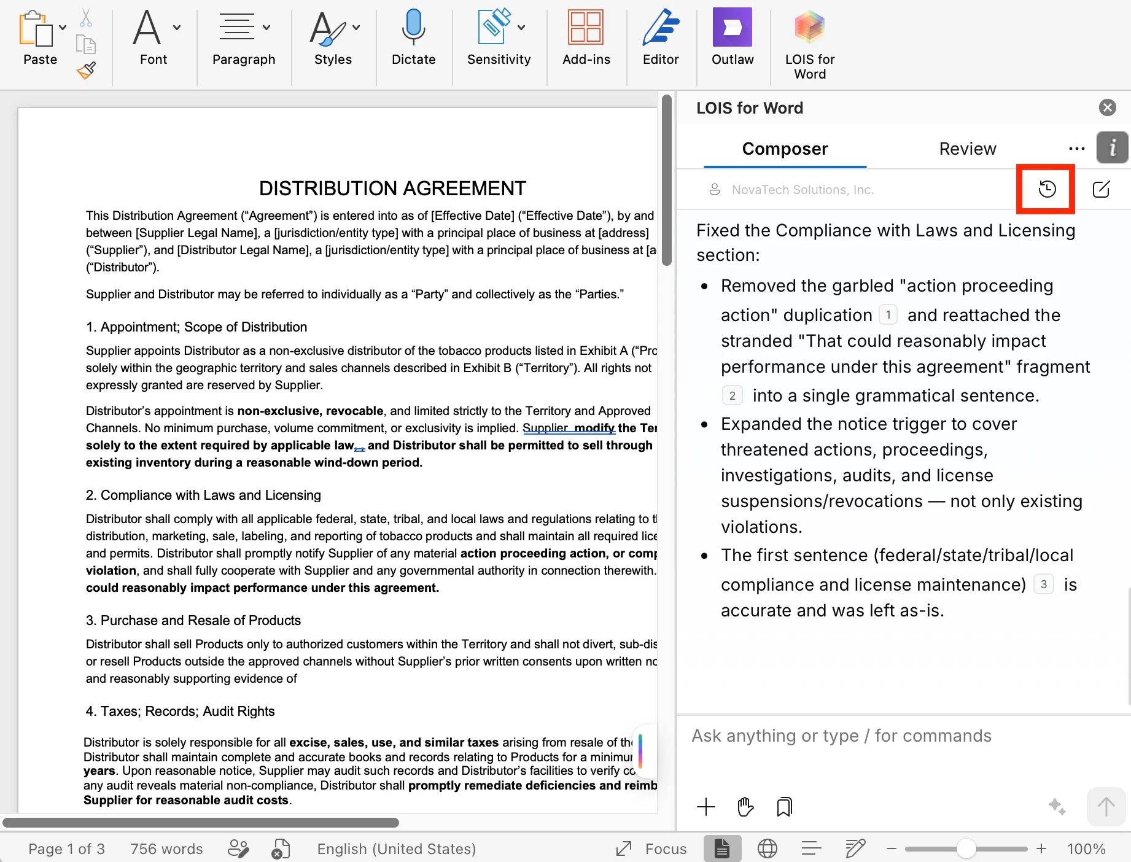1131x862 pixels.
Task: Click the bookmark icon below prompt box
Action: [x=784, y=806]
